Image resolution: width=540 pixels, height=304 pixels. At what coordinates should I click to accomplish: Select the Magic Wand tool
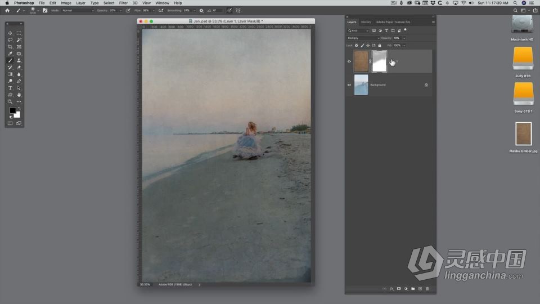pyautogui.click(x=19, y=40)
